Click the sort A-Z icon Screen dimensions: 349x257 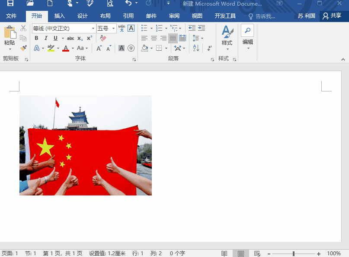(196, 48)
